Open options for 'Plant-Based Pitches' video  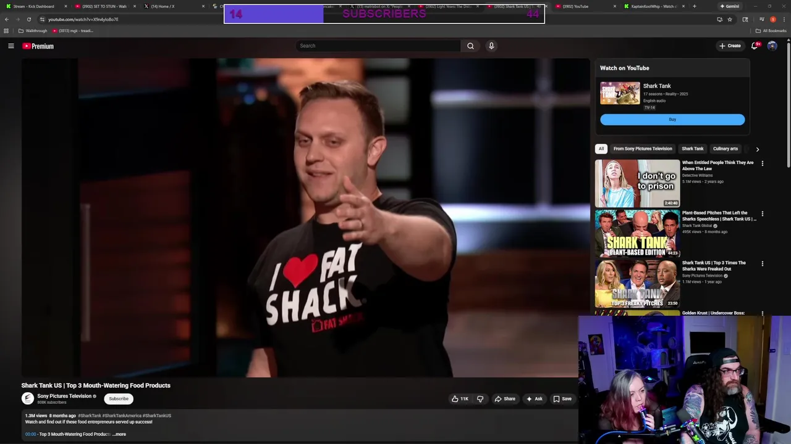point(762,213)
